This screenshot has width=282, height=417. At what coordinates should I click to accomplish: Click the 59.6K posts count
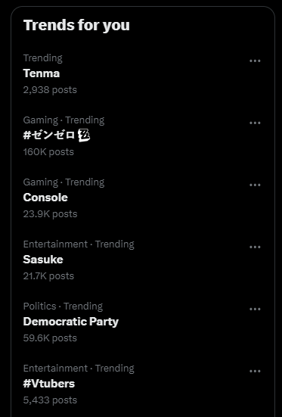[50, 338]
